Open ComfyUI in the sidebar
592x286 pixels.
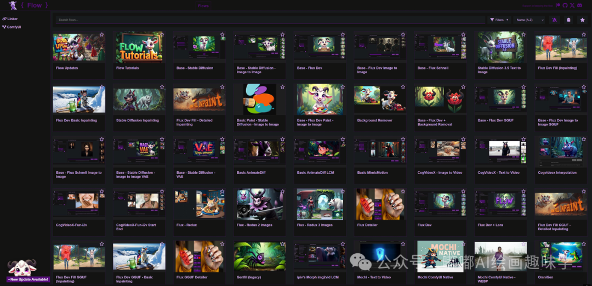(x=11, y=27)
